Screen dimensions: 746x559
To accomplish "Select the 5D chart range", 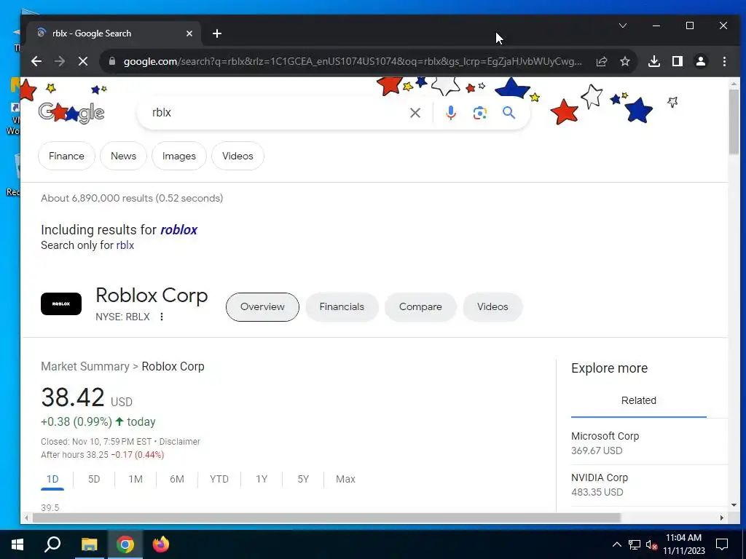I will tap(94, 479).
